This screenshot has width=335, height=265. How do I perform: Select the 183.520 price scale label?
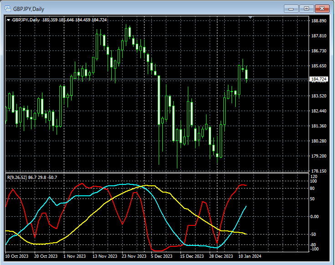pos(319,96)
